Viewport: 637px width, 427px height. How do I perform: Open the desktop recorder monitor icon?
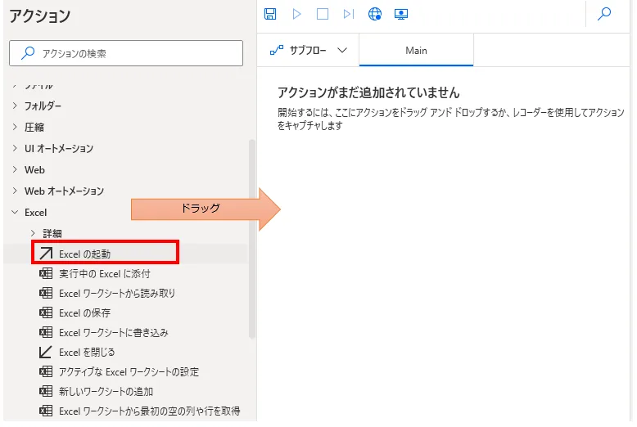point(400,14)
